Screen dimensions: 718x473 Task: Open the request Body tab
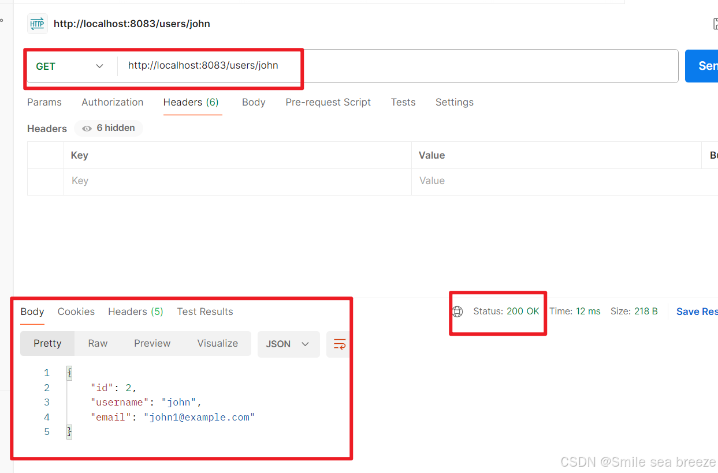click(x=254, y=102)
